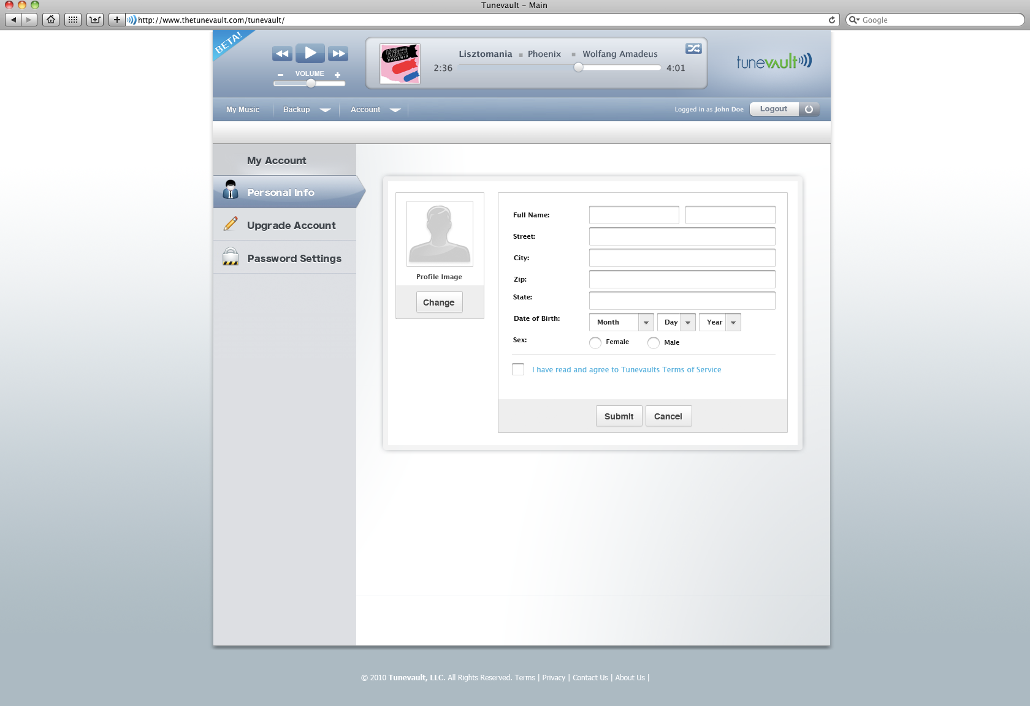Image resolution: width=1030 pixels, height=706 pixels.
Task: Click the Change profile image button
Action: [439, 302]
